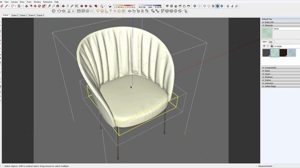Viewport: 300px width, 168px height.
Task: Select the Eraser tool
Action: [2, 6]
